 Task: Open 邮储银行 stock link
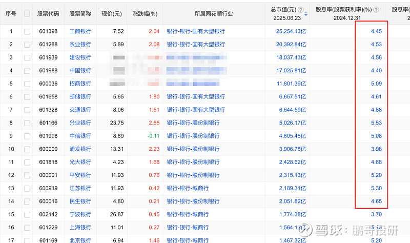click(80, 97)
